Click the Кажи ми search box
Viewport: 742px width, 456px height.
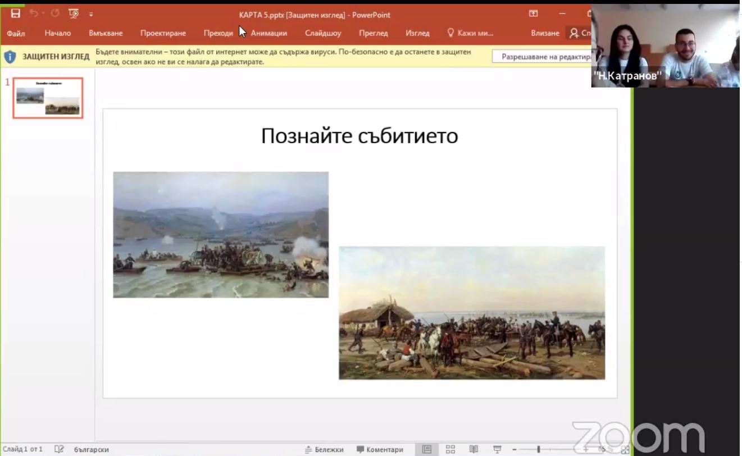(x=471, y=33)
